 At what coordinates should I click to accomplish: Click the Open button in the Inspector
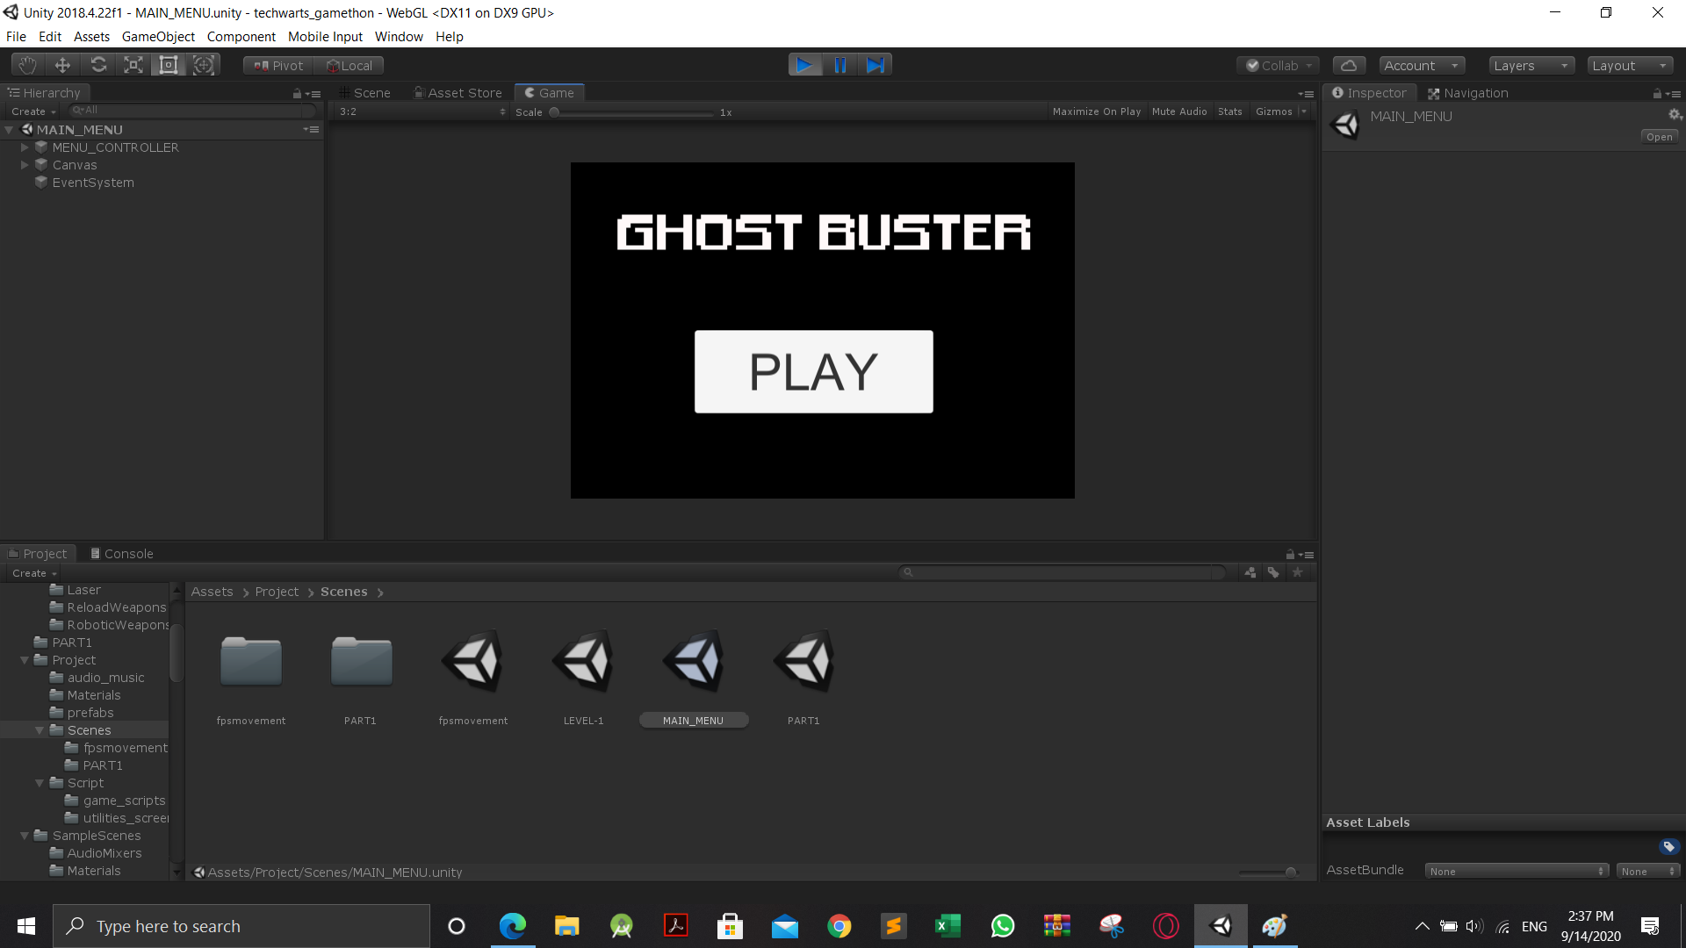coord(1659,137)
